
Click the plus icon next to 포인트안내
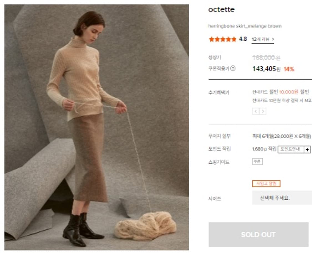(x=307, y=149)
